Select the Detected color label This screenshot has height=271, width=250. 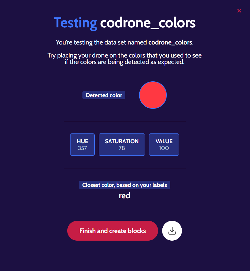104,95
